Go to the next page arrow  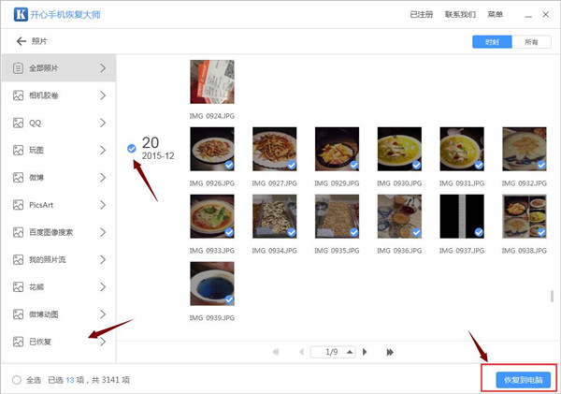364,352
